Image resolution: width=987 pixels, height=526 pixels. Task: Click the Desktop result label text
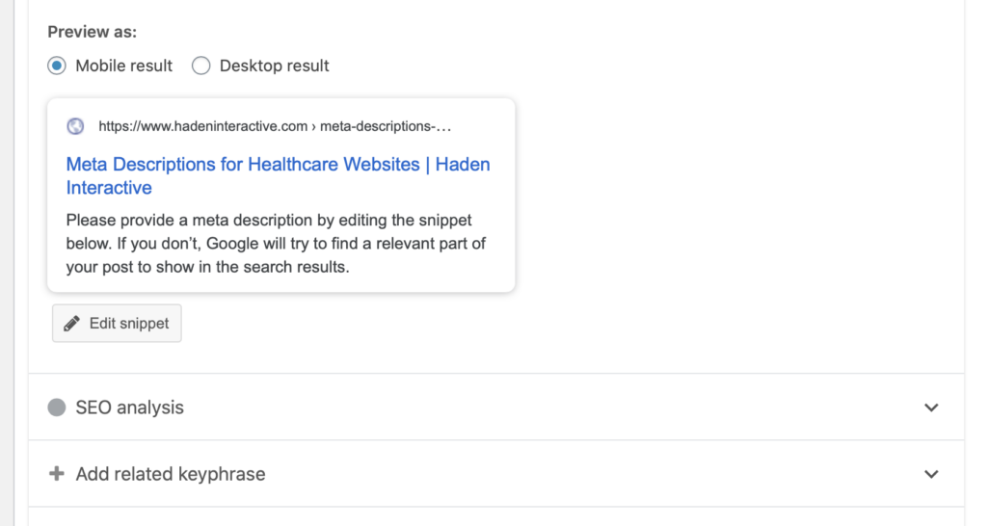(275, 66)
